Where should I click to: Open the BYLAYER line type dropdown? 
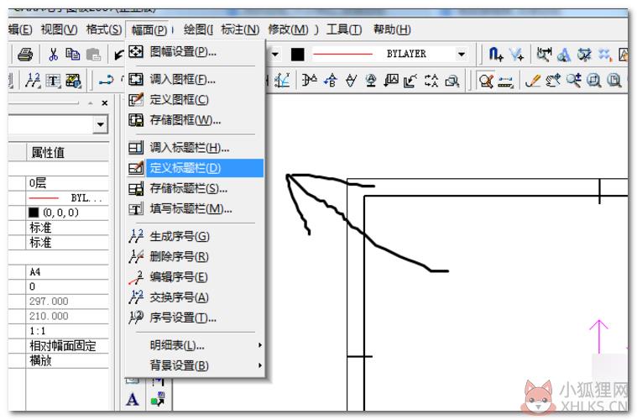462,54
